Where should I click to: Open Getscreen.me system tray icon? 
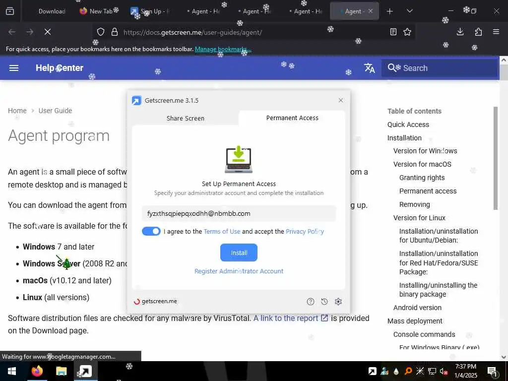pyautogui.click(x=372, y=371)
